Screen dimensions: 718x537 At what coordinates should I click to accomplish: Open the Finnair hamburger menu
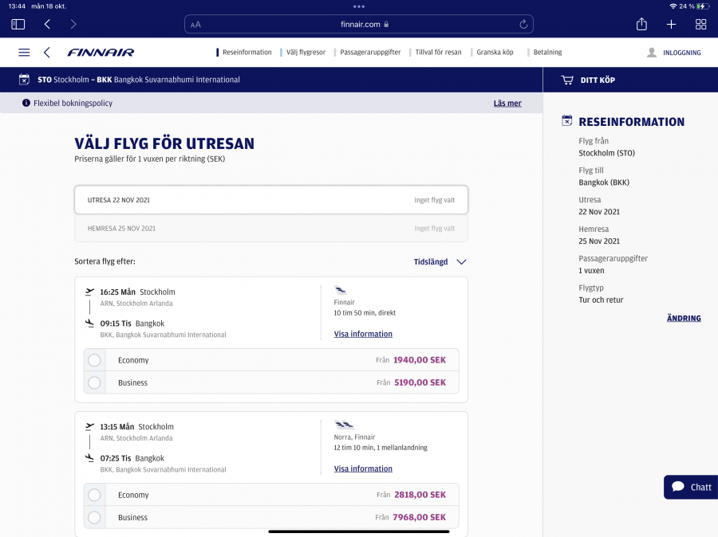(x=24, y=53)
